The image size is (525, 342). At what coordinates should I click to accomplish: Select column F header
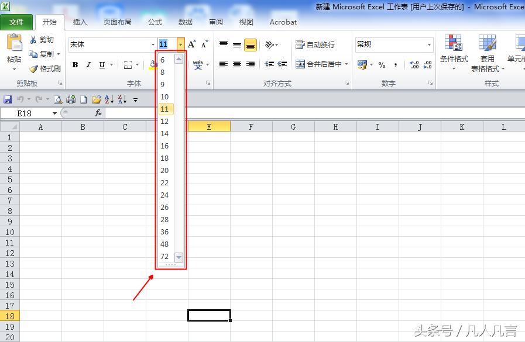(251, 127)
